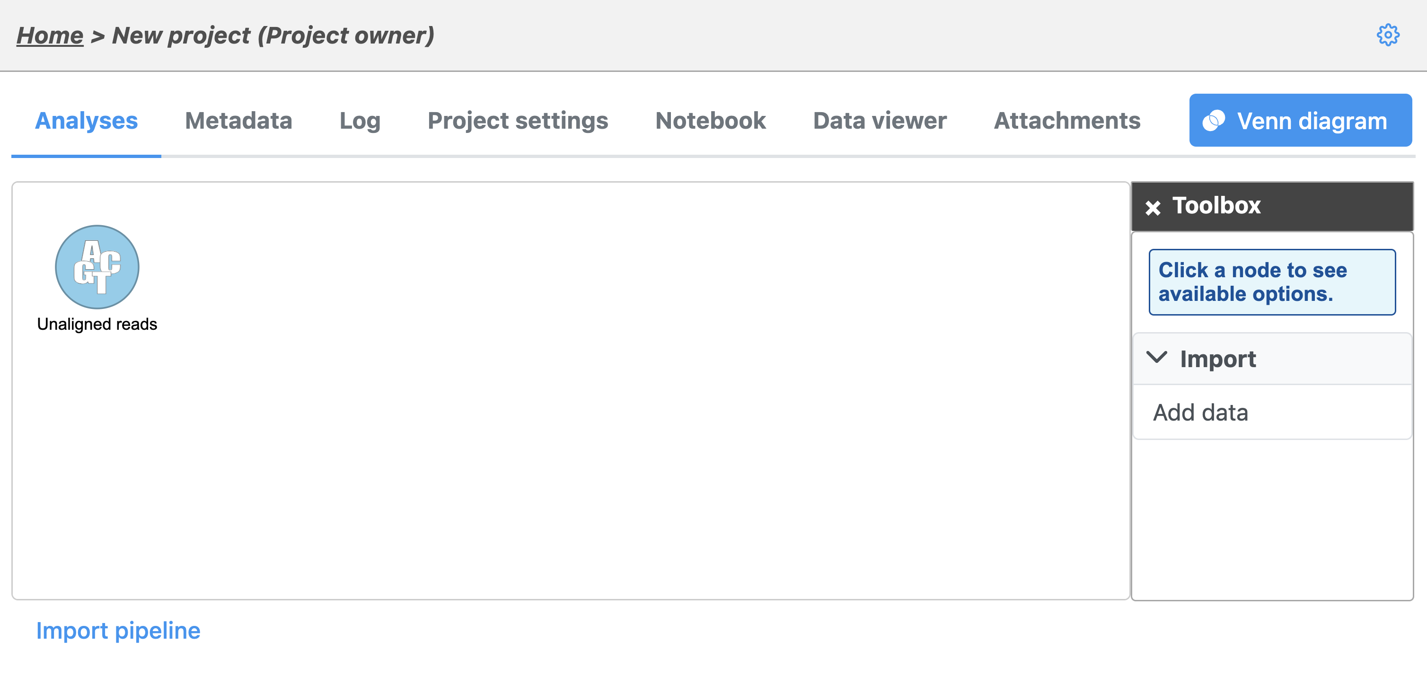This screenshot has width=1427, height=686.
Task: Switch to the Metadata tab
Action: tap(238, 120)
